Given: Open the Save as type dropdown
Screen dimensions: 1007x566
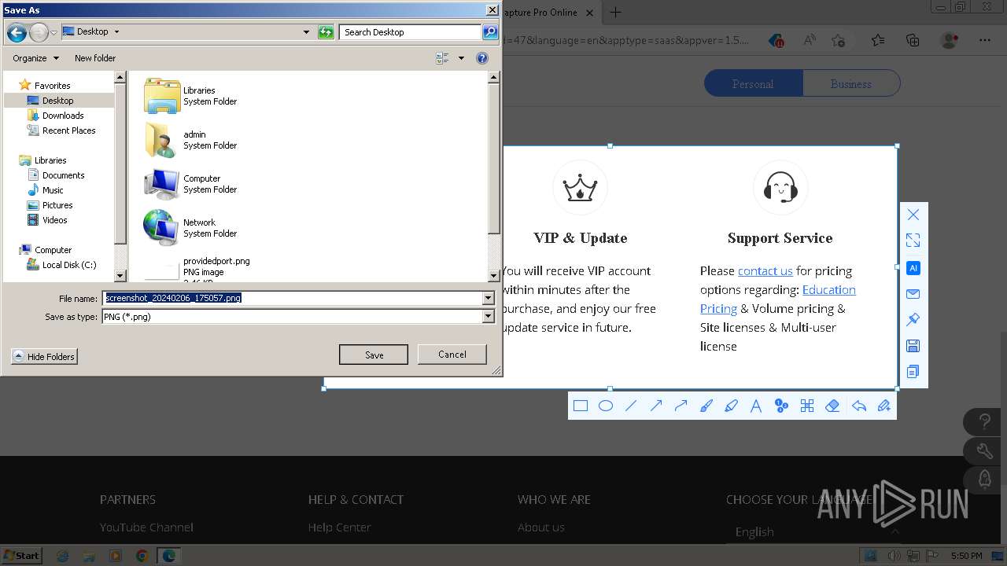Looking at the screenshot, I should coord(488,316).
